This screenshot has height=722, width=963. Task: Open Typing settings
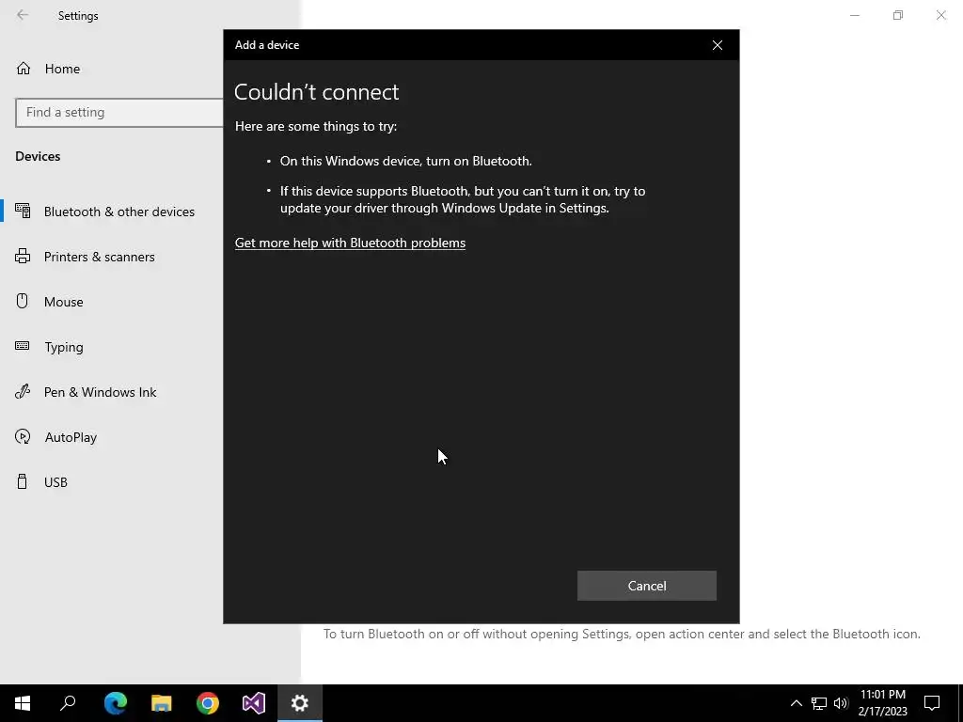click(x=63, y=347)
